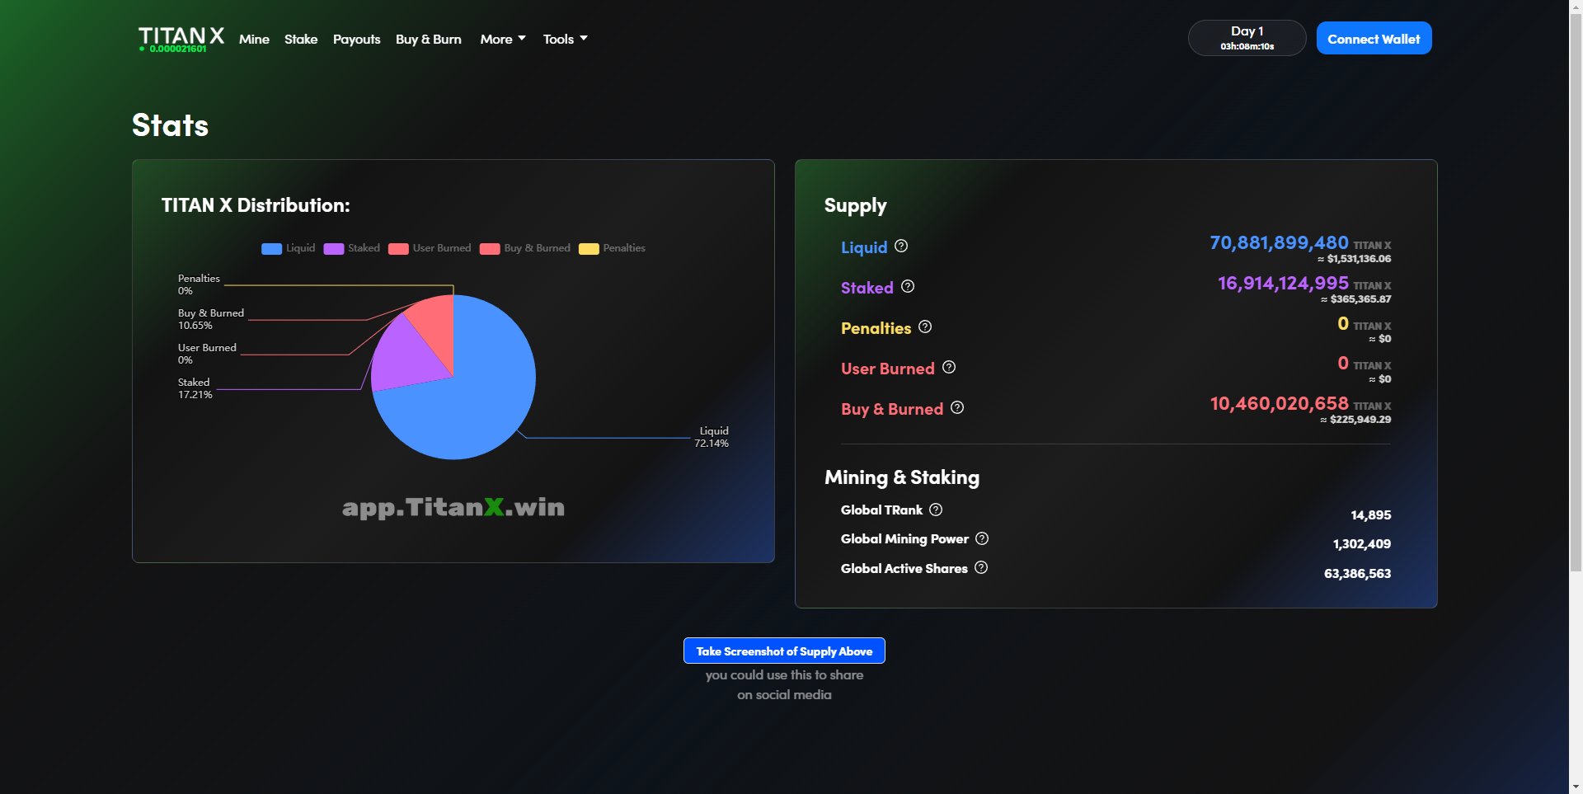Click the Penalties 0% chart label
This screenshot has width=1583, height=794.
click(x=199, y=284)
